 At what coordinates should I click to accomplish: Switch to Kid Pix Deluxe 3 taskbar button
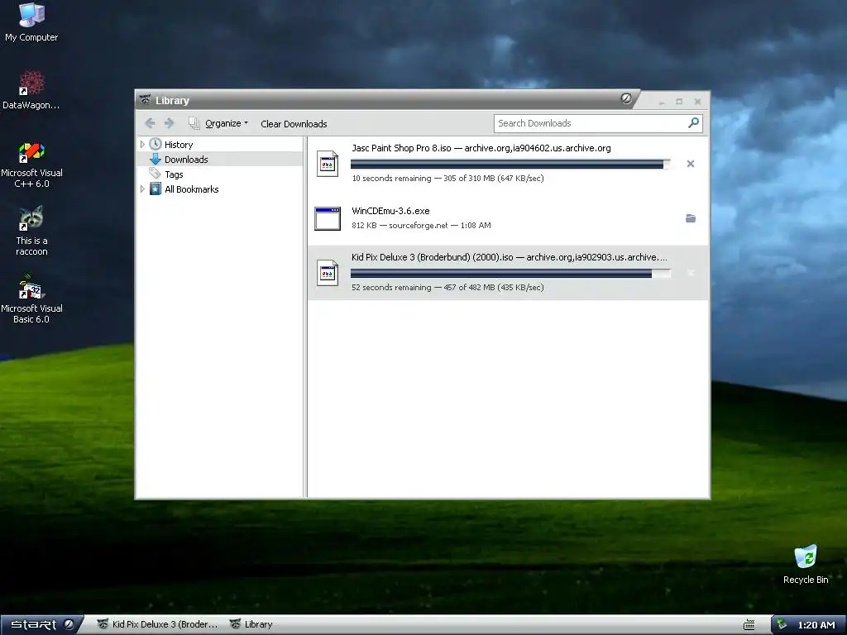(x=158, y=624)
